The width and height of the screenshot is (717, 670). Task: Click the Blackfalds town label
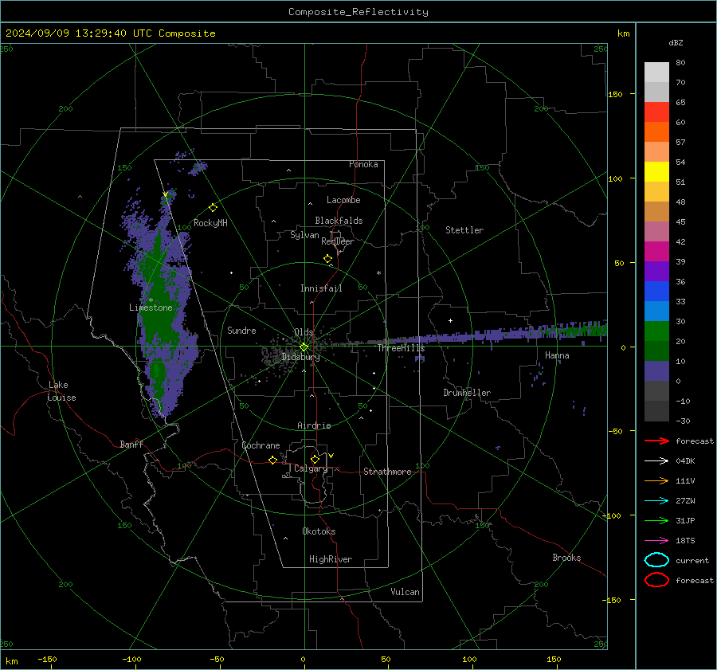tap(339, 221)
